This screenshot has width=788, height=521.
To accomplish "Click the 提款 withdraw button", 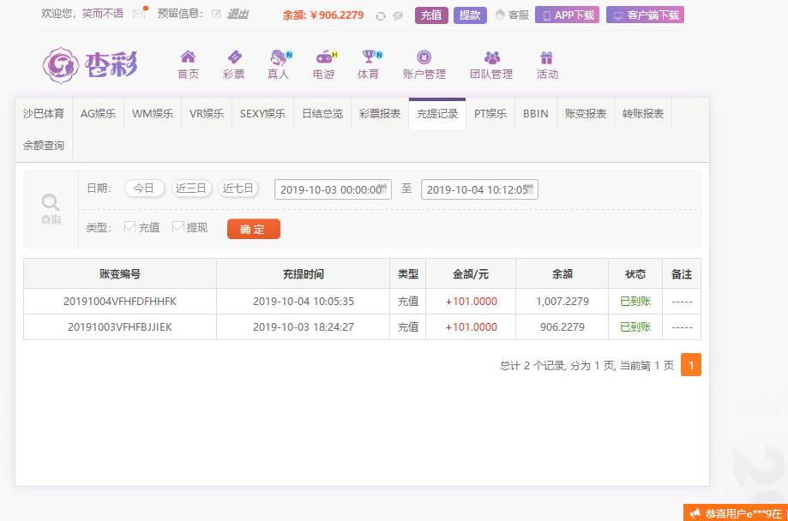I will (x=470, y=15).
